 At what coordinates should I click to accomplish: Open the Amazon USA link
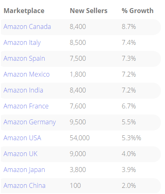click(22, 138)
